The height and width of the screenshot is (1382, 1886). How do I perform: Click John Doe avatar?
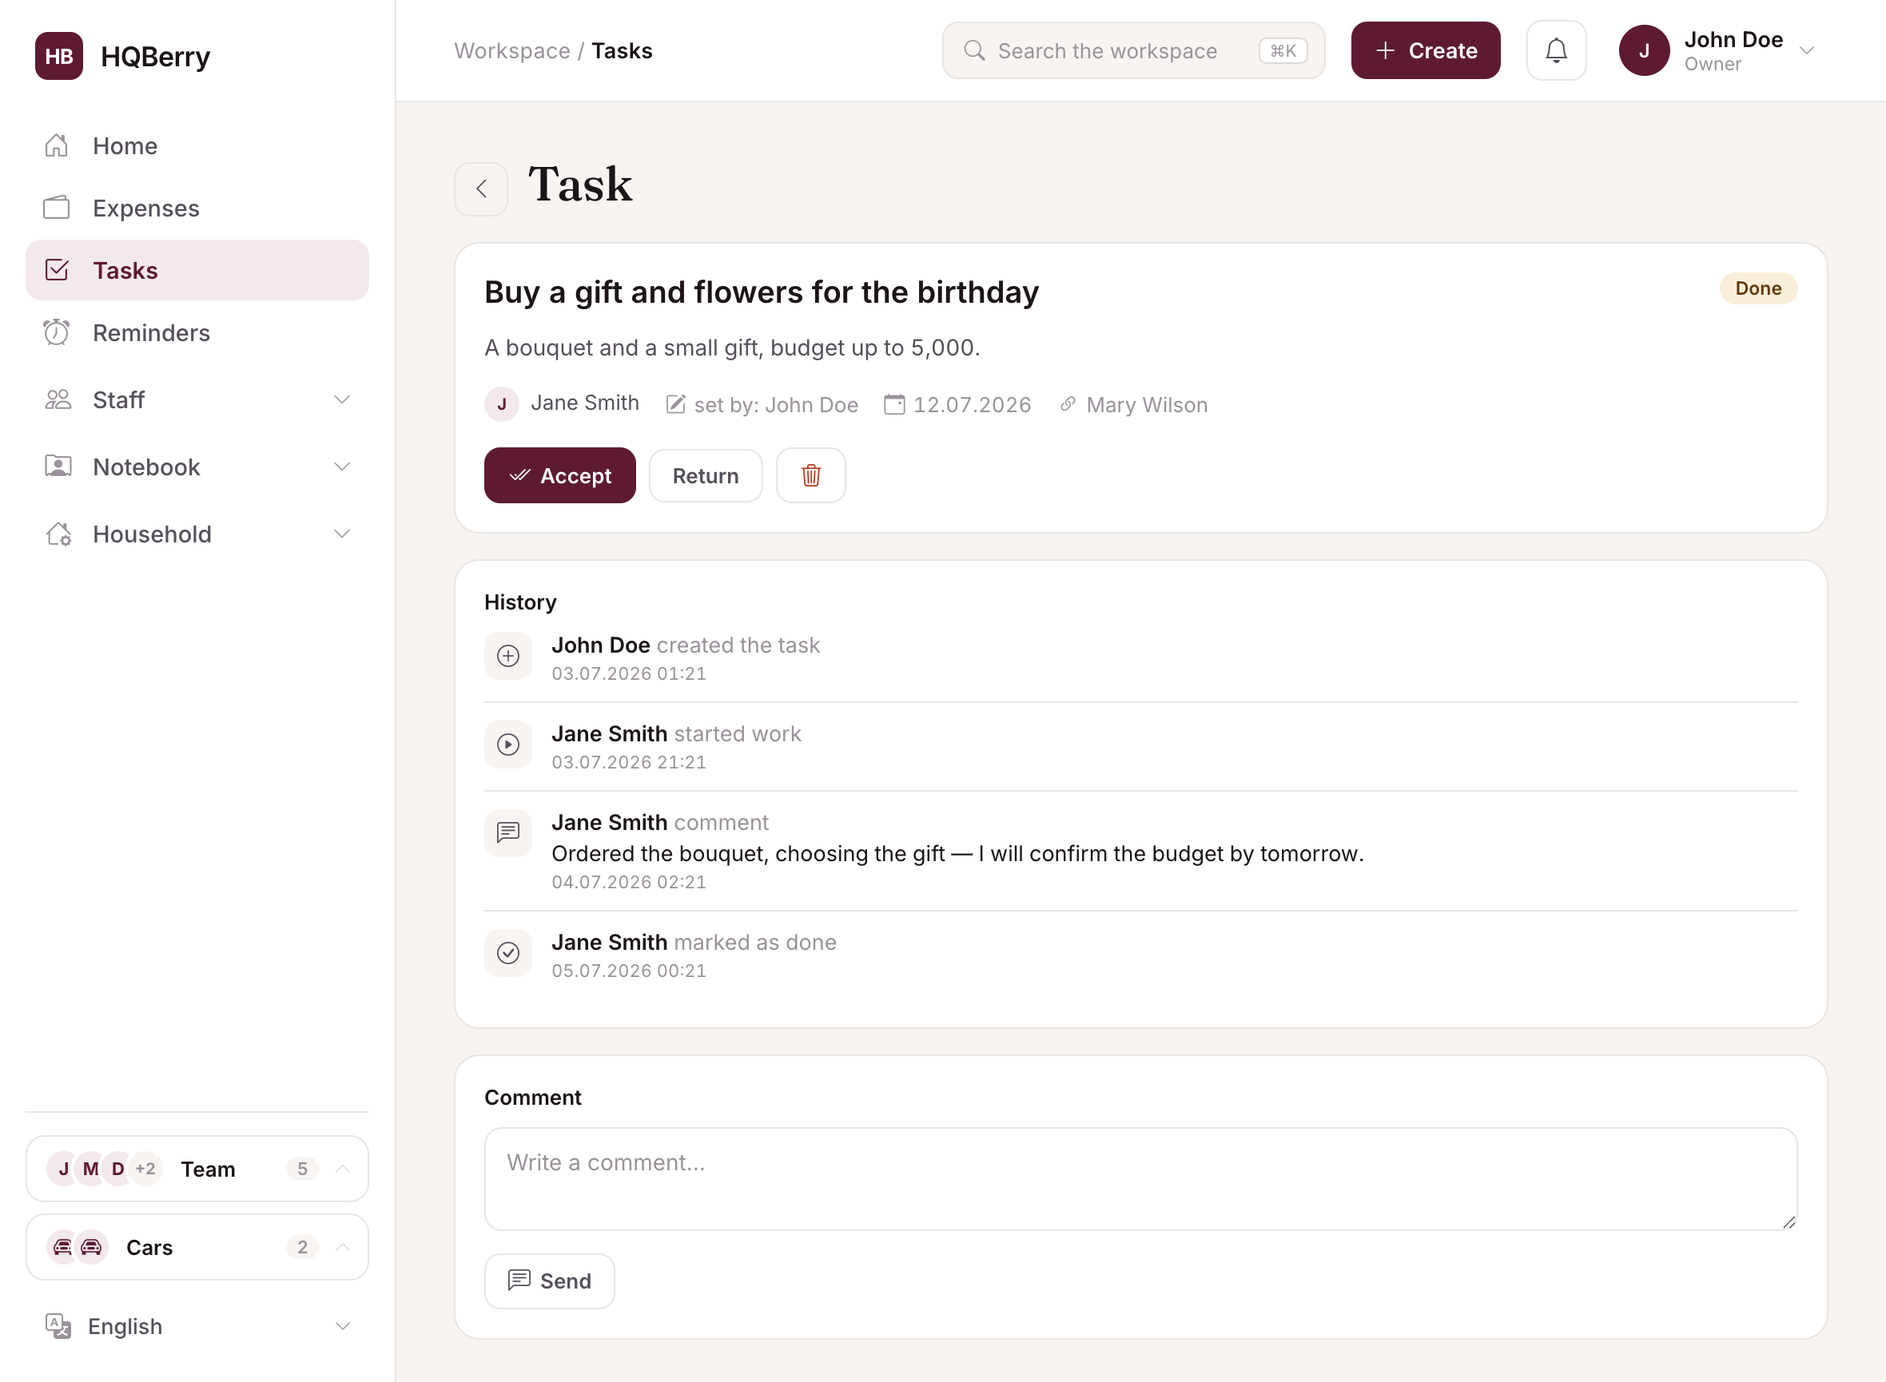click(1643, 51)
